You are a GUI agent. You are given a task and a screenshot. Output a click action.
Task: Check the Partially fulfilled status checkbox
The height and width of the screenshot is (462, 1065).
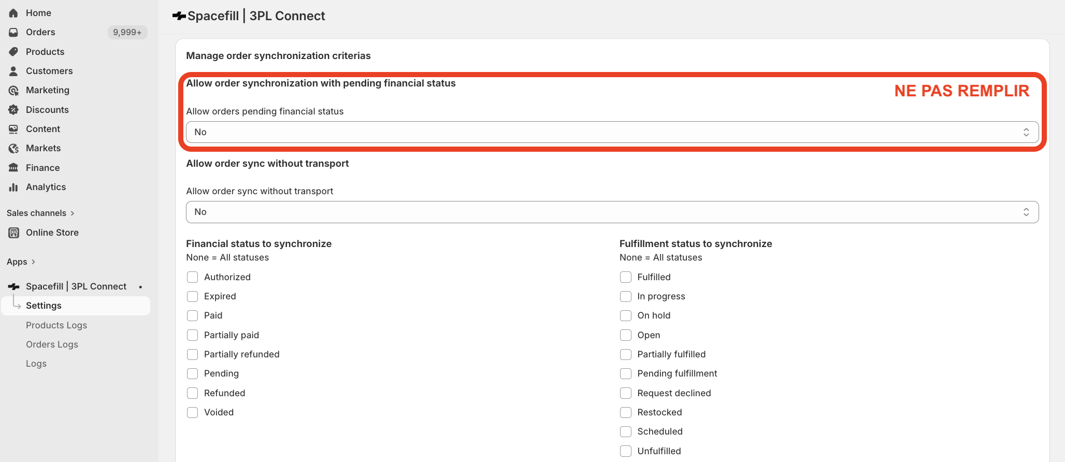point(626,354)
